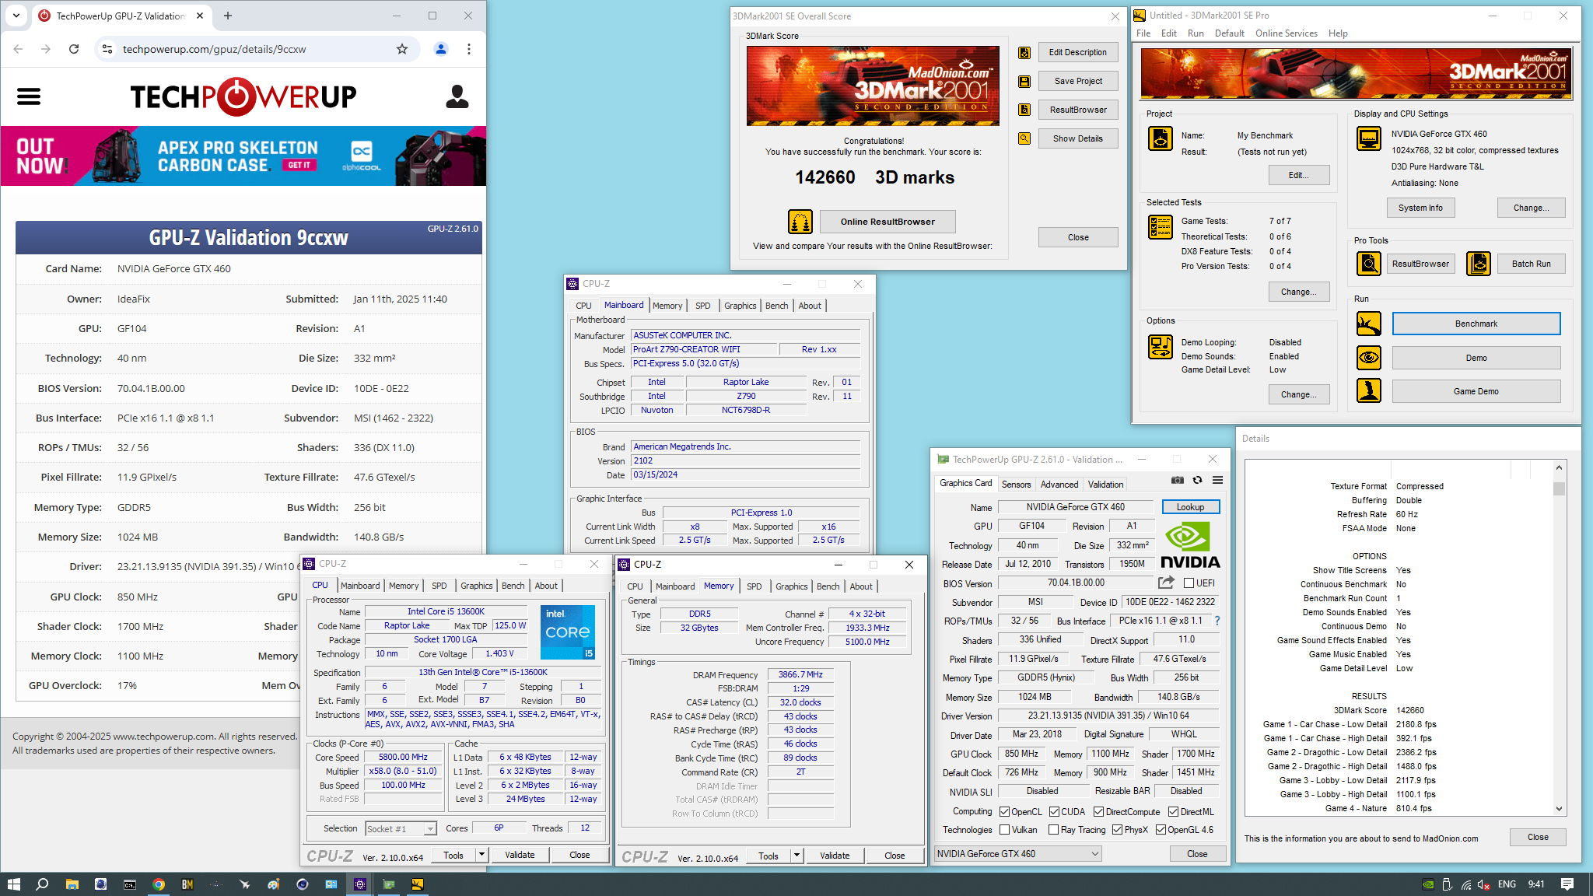Click the floppy disk icon beside Save Project
Viewport: 1593px width, 896px height.
[1024, 81]
